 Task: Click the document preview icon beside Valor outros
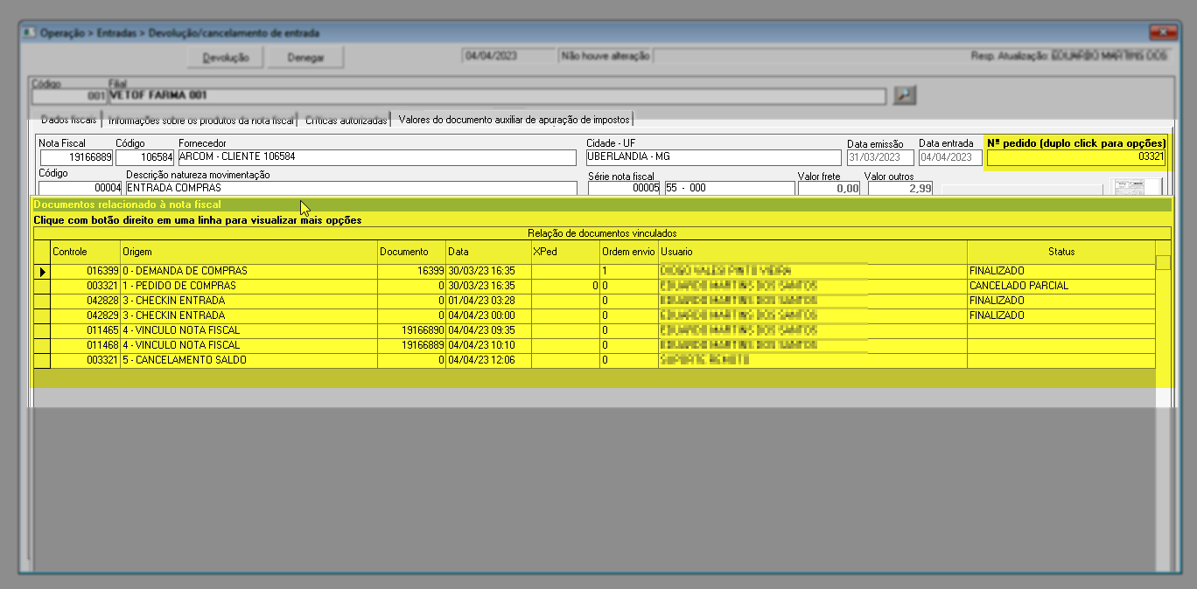click(x=1136, y=186)
